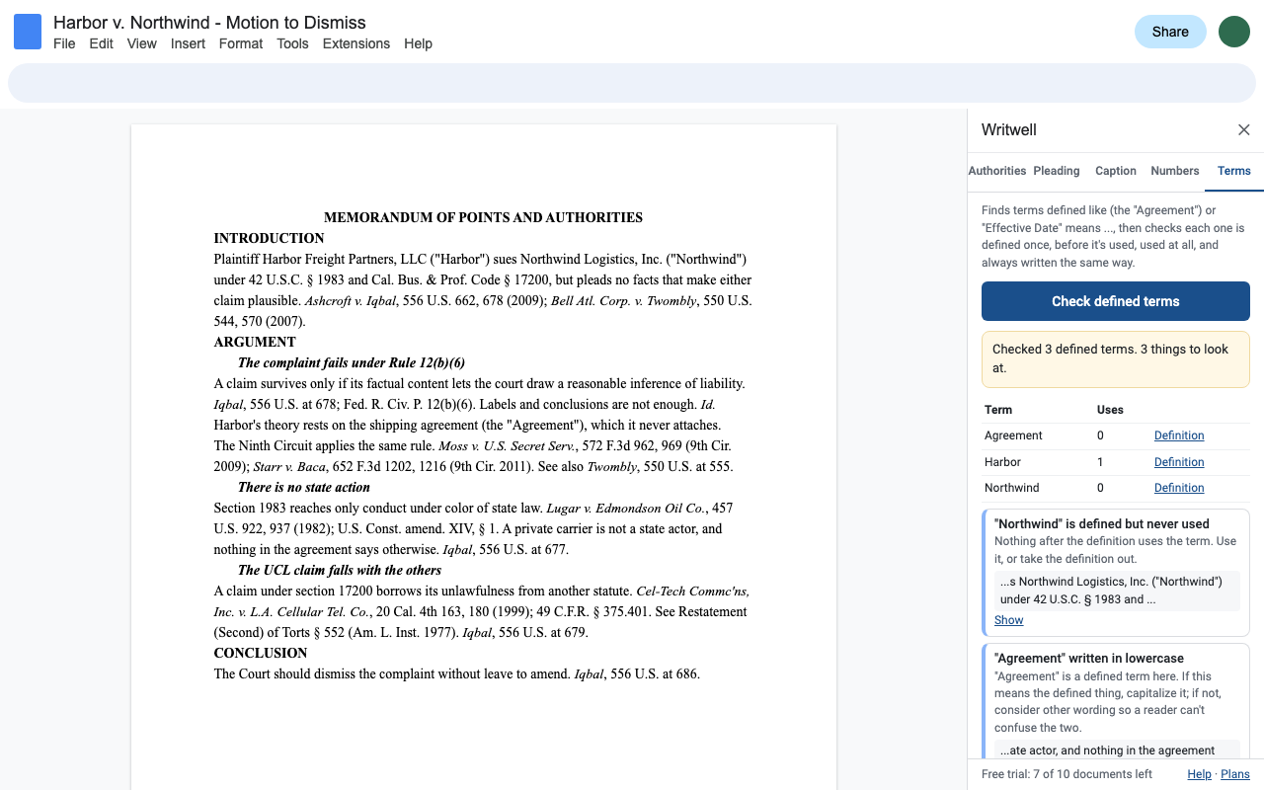Screen dimensions: 1264x790
Task: Open the Insert menu
Action: coord(188,43)
